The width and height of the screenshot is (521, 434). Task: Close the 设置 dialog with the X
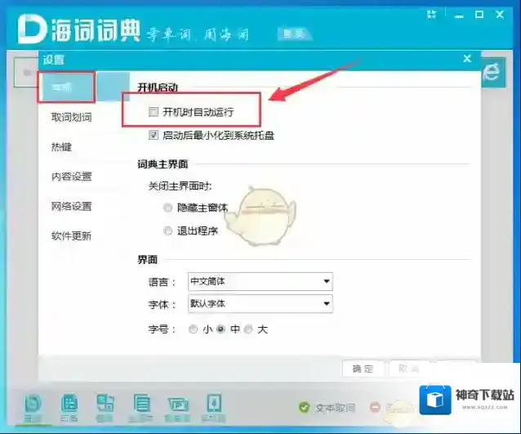[x=467, y=59]
